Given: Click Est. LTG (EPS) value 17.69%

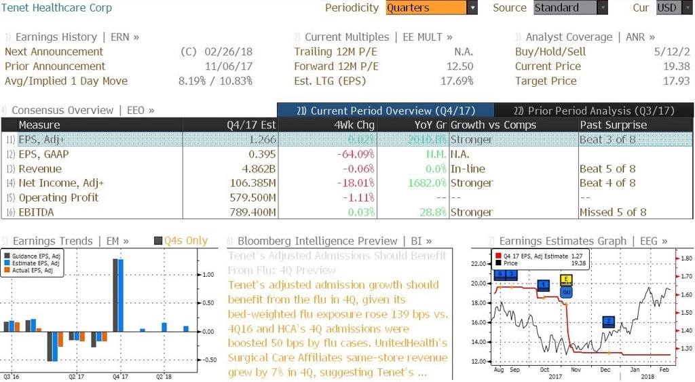Looking at the screenshot, I should [x=457, y=81].
